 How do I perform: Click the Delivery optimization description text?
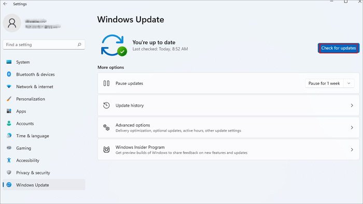178,130
